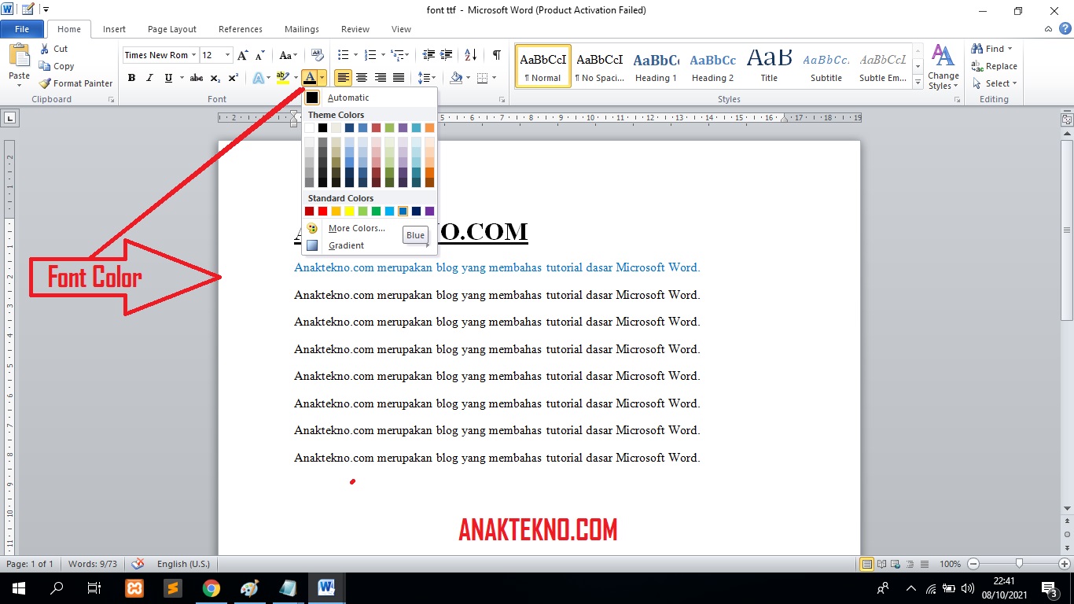Switch to the Review tab
The width and height of the screenshot is (1074, 604).
[x=355, y=29]
